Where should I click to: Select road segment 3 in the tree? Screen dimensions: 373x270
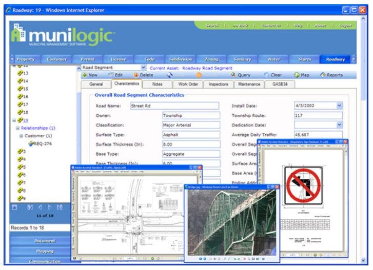[22, 152]
